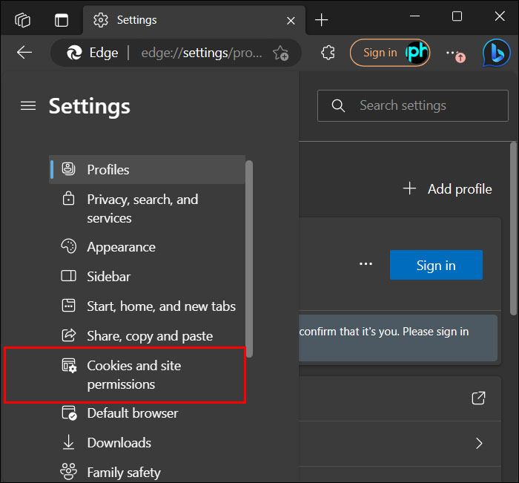The width and height of the screenshot is (519, 483).
Task: Open the profile more options ellipsis
Action: [x=366, y=264]
